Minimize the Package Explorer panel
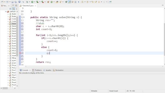Image resolution: width=165 pixels, height=93 pixels. coord(13,5)
